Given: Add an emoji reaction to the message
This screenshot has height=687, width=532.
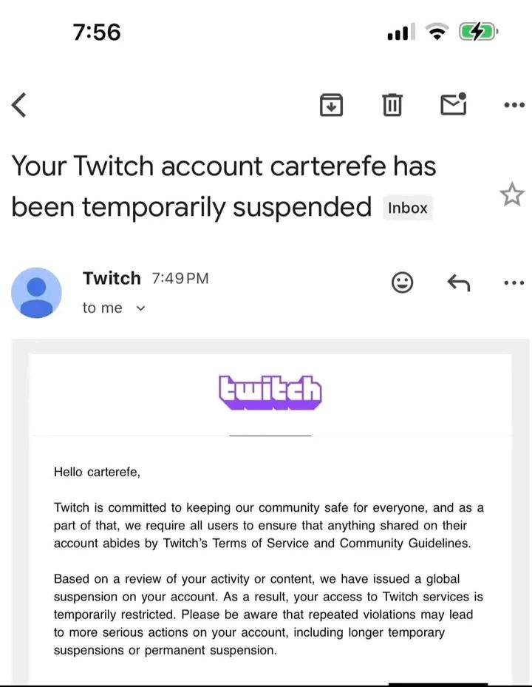Looking at the screenshot, I should click(402, 282).
